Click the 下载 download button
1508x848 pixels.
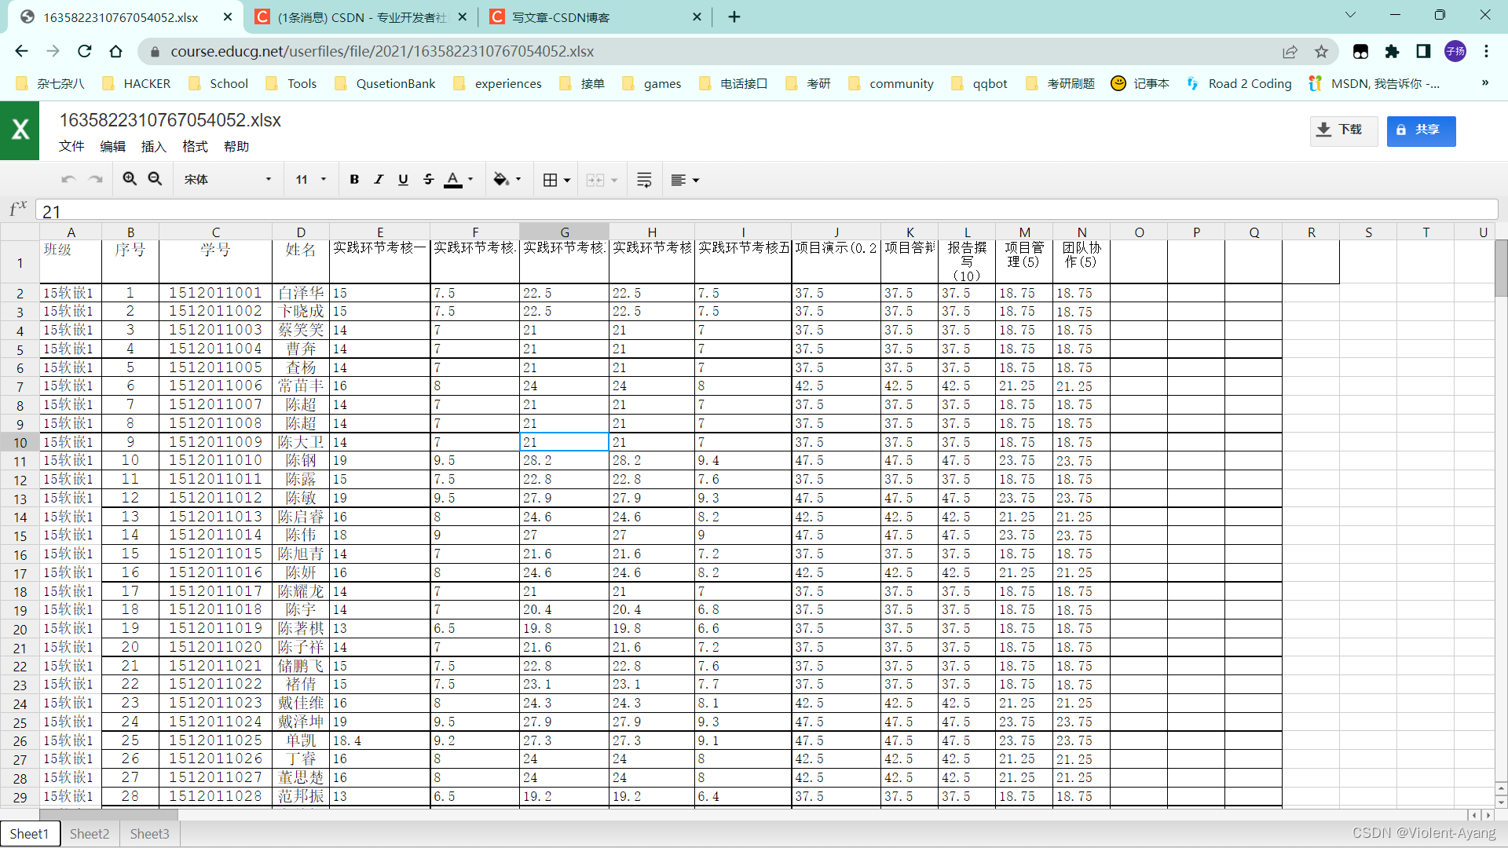[x=1342, y=130]
